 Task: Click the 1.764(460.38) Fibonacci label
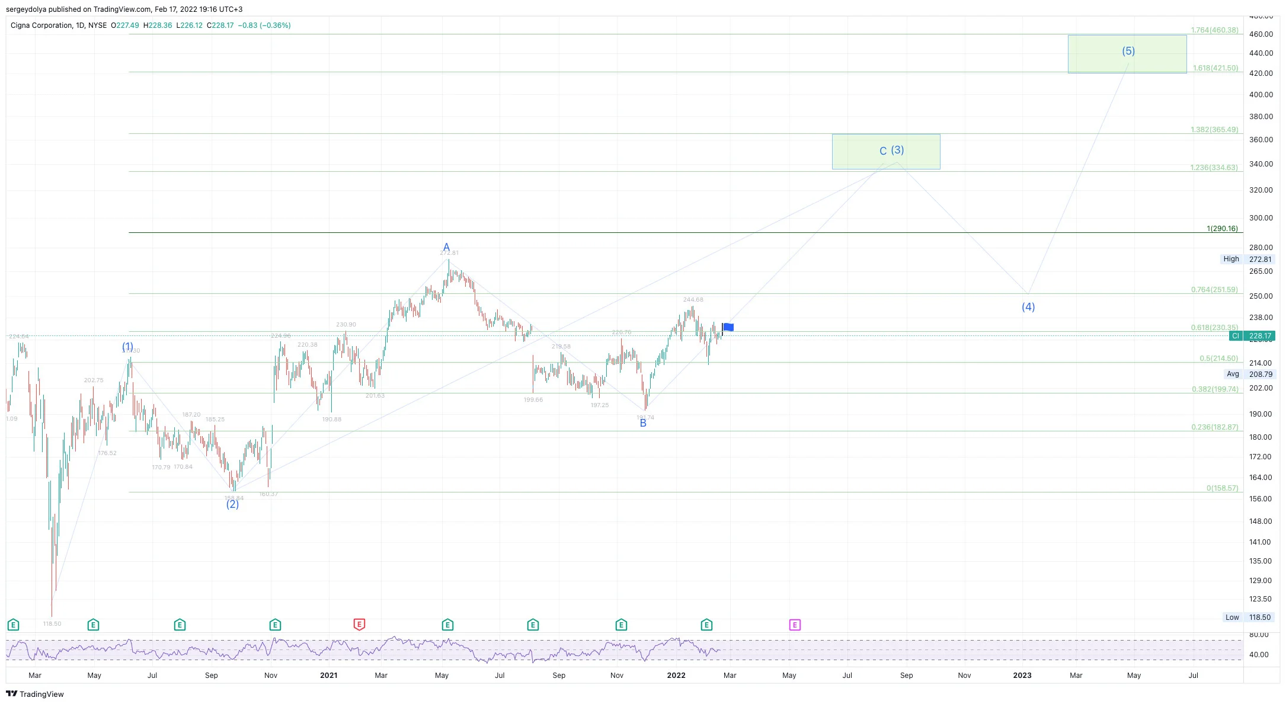(1214, 30)
